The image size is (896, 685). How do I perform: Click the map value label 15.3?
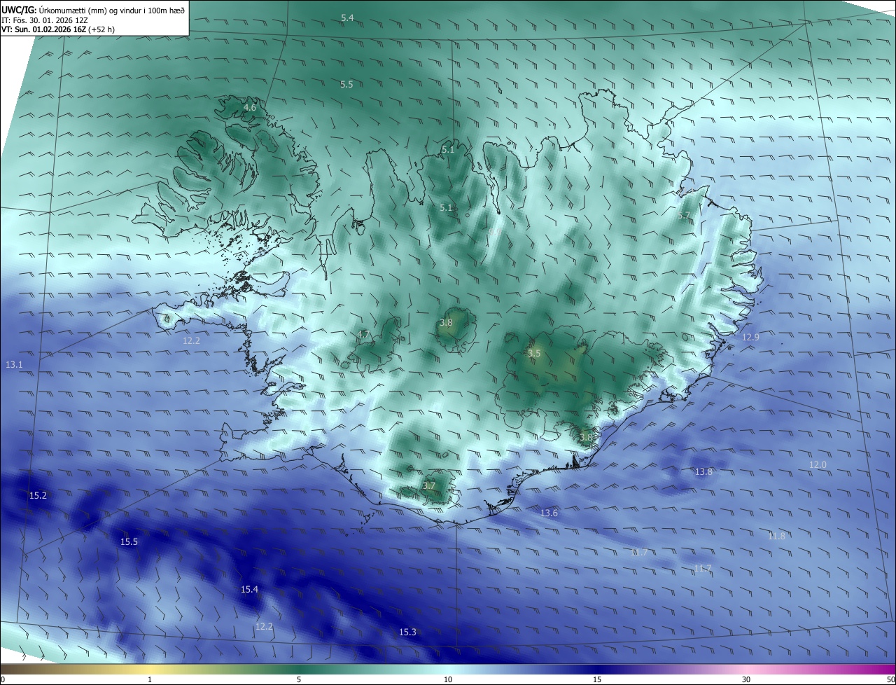[x=407, y=632]
